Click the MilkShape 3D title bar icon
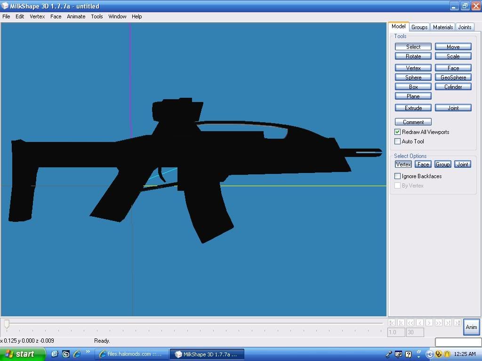This screenshot has height=361, width=482. (x=5, y=6)
